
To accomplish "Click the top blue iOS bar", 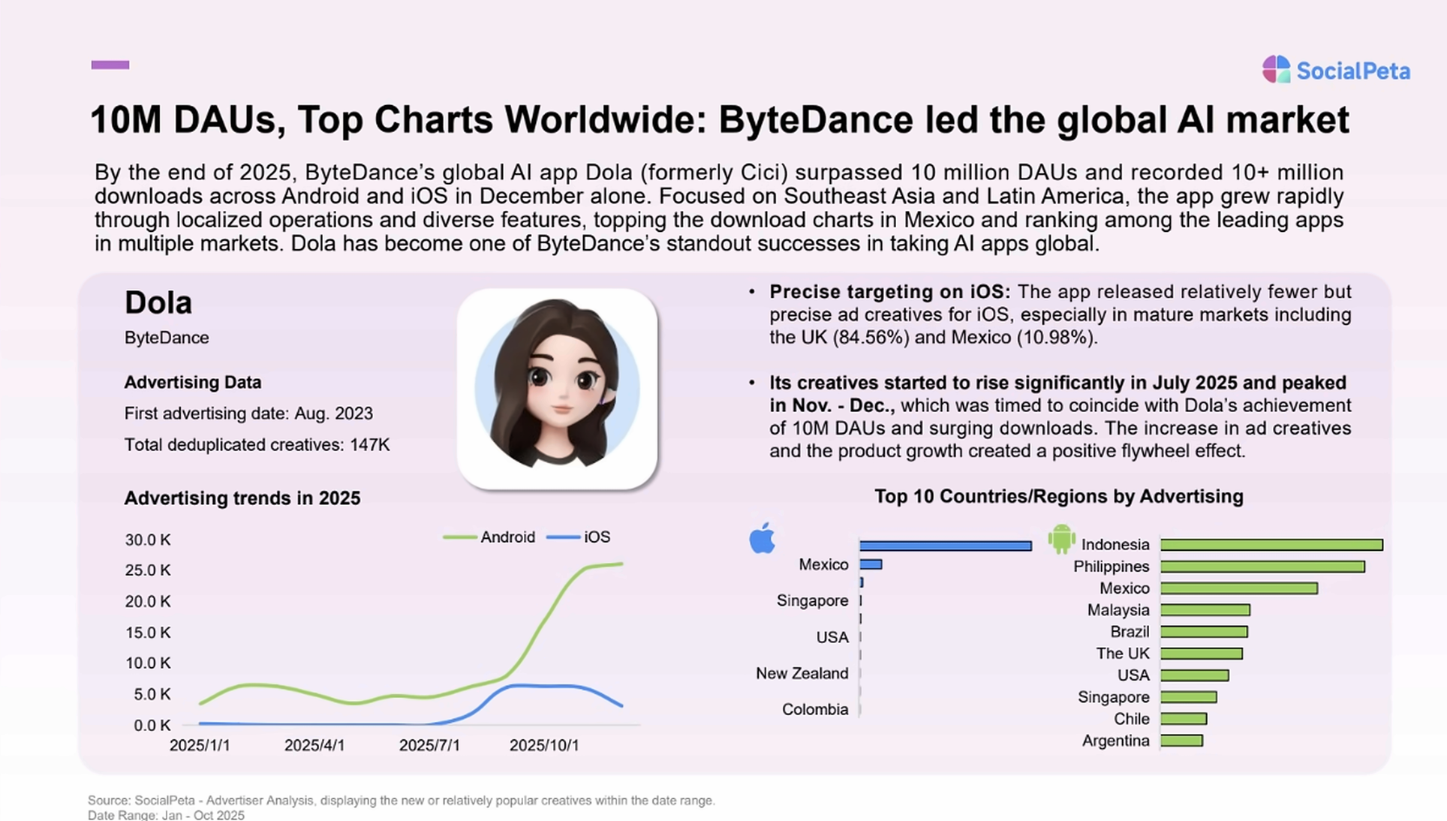I will (946, 546).
